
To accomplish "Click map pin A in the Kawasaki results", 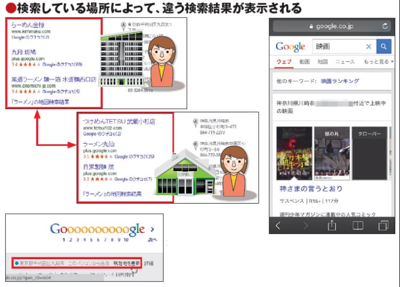I will point(195,122).
